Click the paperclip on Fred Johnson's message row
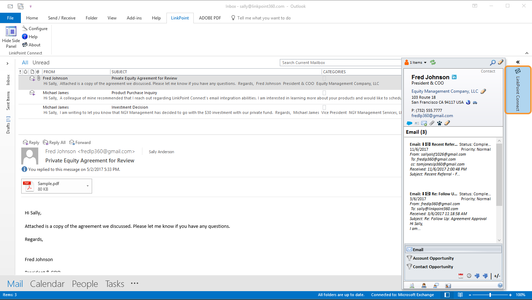This screenshot has height=300, width=532. [39, 78]
